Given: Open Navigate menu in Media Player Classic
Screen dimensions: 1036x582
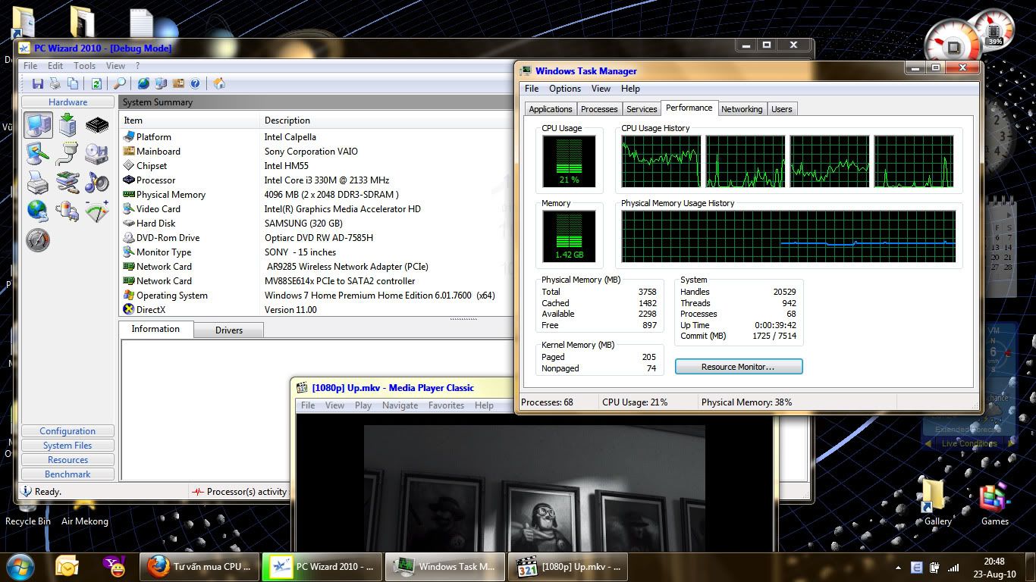Looking at the screenshot, I should (x=400, y=405).
